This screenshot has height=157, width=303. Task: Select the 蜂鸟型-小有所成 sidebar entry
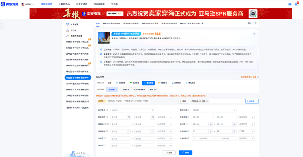click(x=77, y=72)
